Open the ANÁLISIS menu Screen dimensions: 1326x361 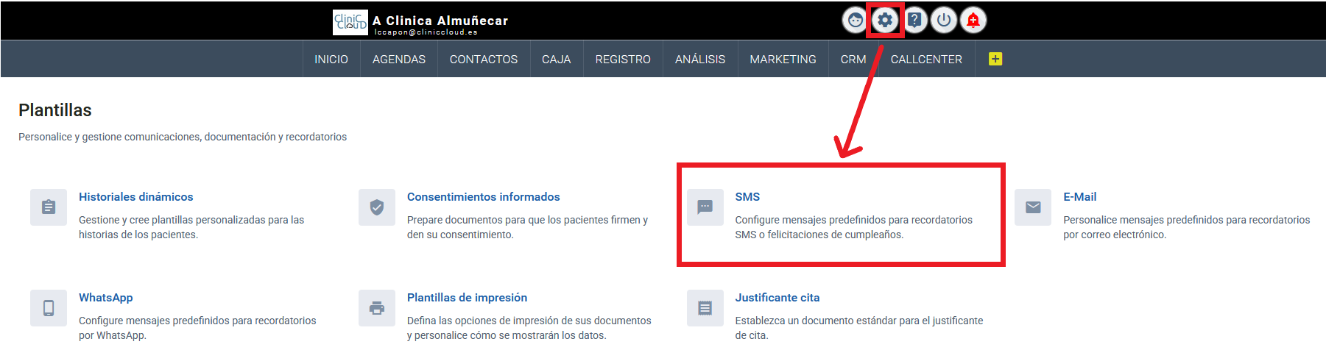700,60
